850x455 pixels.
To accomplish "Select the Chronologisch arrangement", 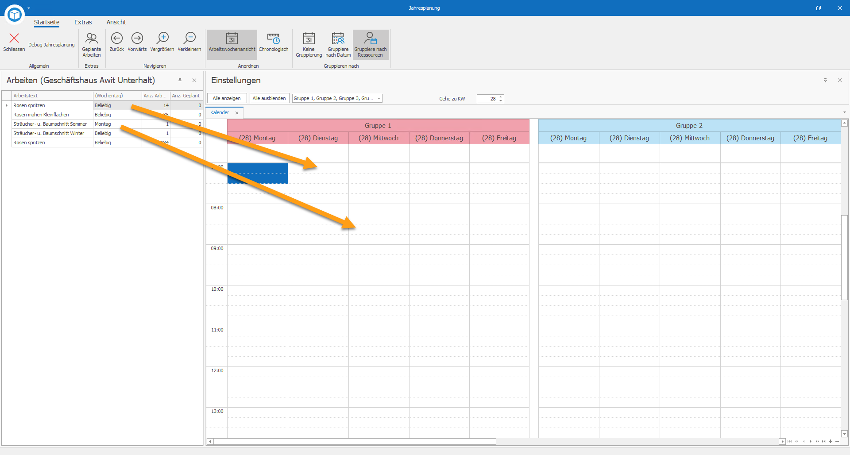I will point(274,42).
